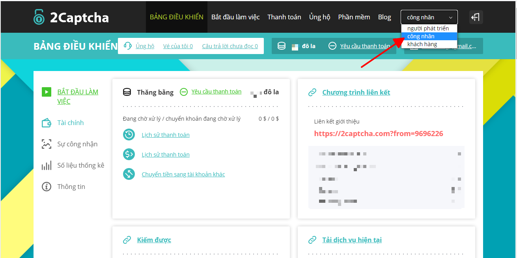517x258 pixels.
Task: Open Thông tin sidebar item
Action: pyautogui.click(x=71, y=187)
